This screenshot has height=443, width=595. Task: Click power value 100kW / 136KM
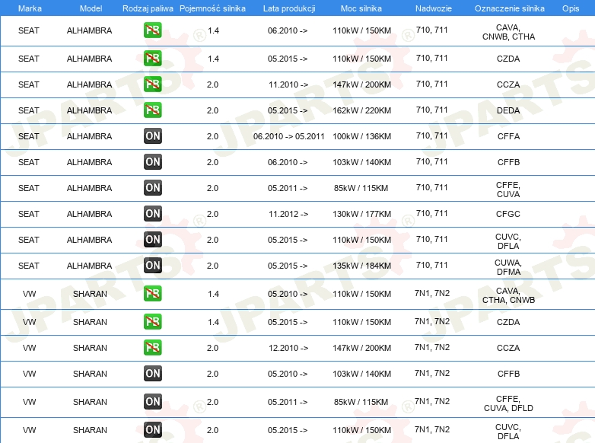361,136
